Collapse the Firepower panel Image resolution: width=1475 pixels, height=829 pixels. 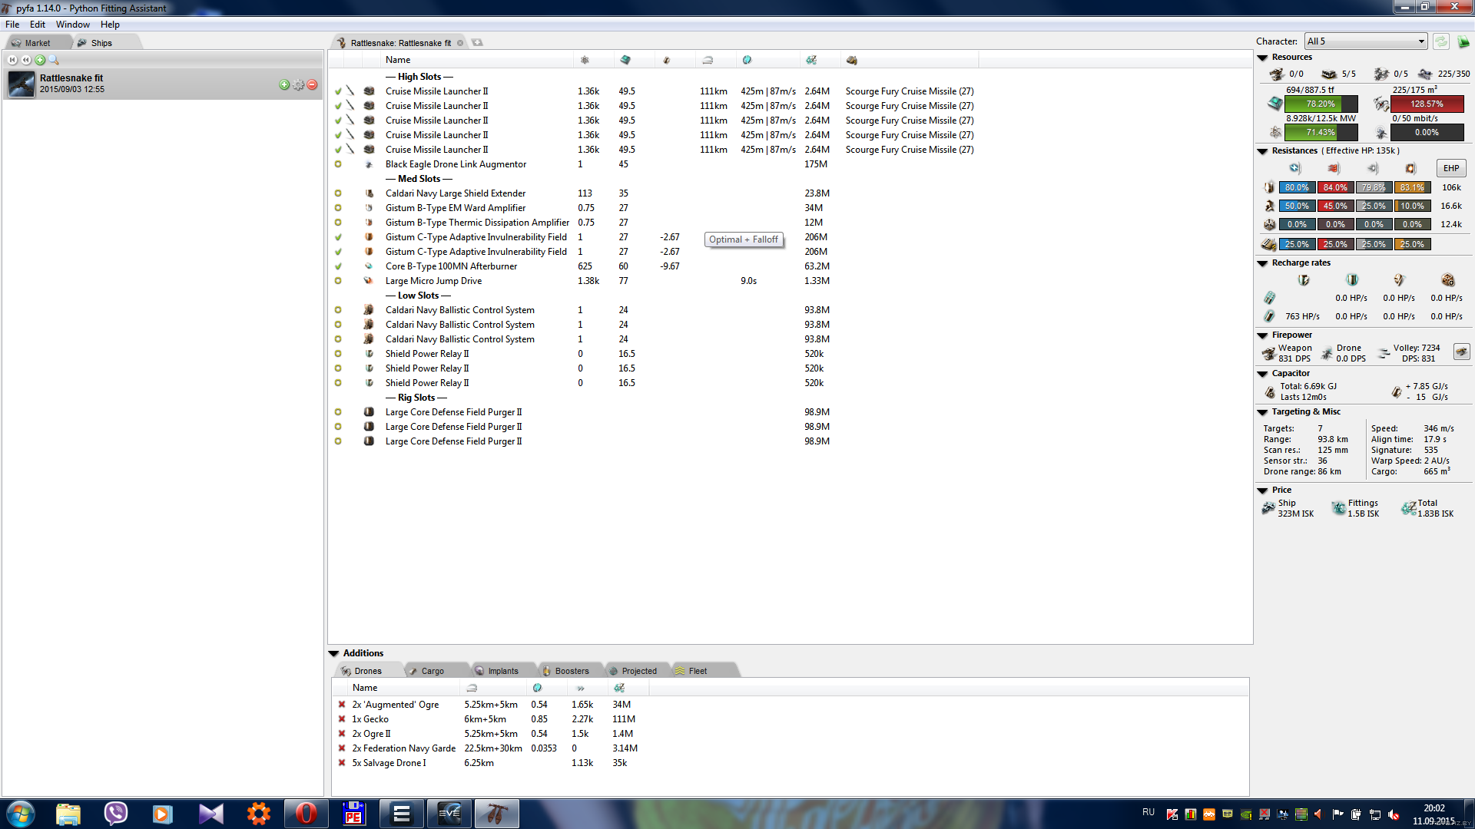(x=1262, y=335)
